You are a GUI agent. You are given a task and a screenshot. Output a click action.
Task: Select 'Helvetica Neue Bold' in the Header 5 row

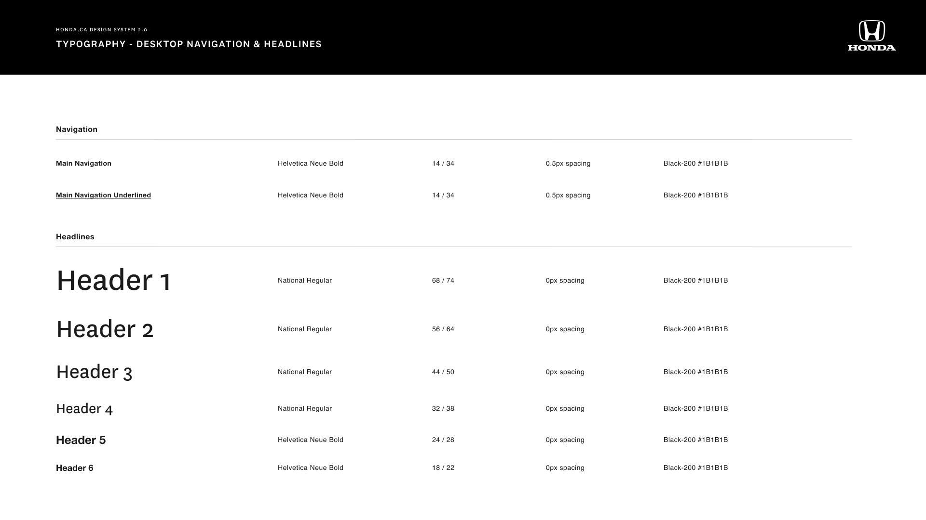click(x=311, y=440)
